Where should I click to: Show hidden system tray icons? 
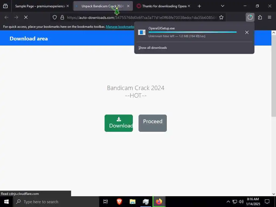pos(228,202)
